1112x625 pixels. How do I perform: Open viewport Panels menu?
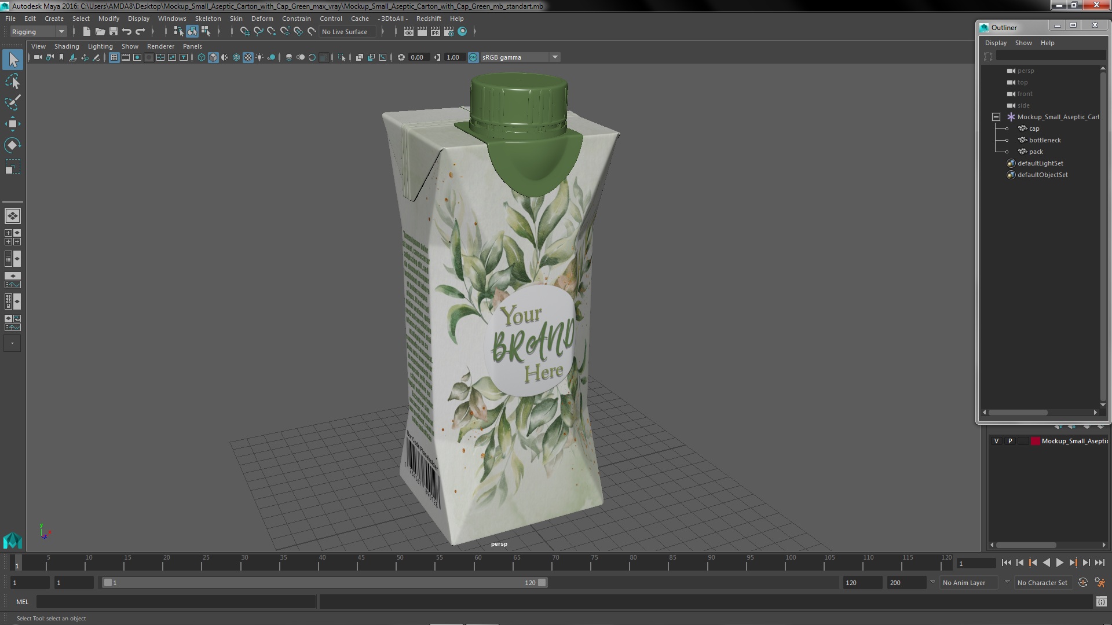(192, 46)
